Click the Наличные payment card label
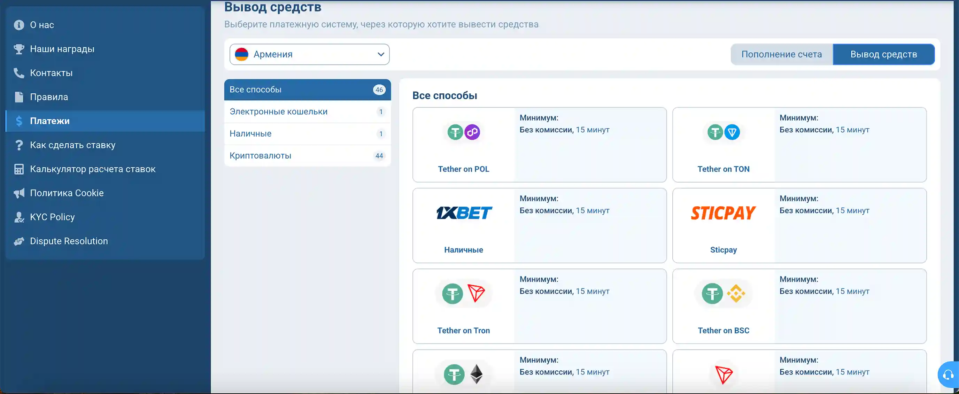The image size is (959, 394). (x=464, y=250)
